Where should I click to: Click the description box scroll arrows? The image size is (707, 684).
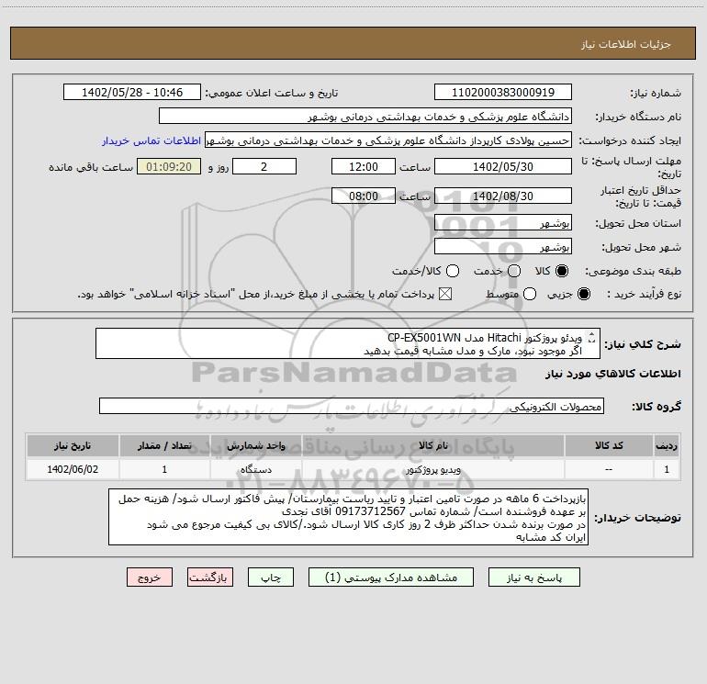(x=592, y=338)
